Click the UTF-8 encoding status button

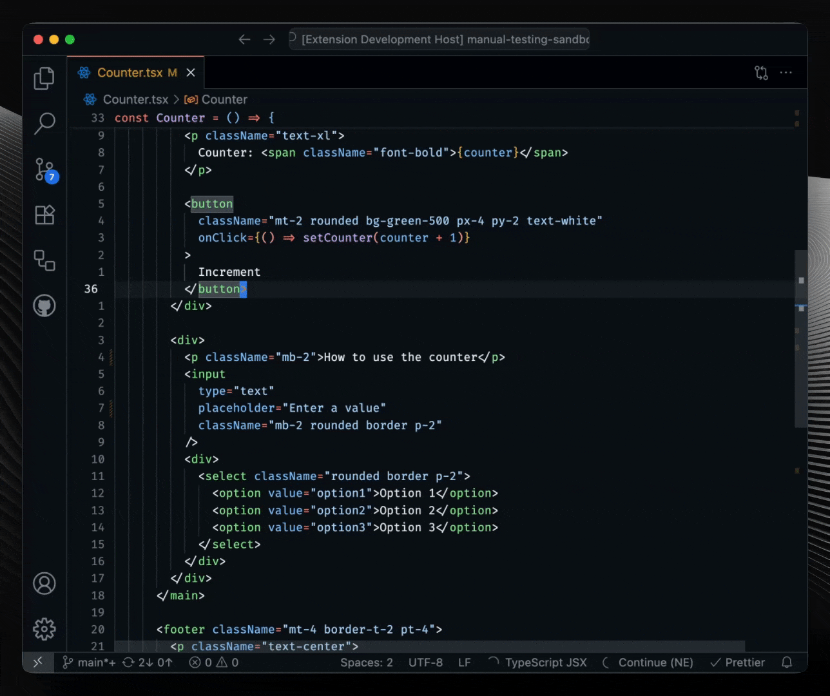tap(425, 662)
